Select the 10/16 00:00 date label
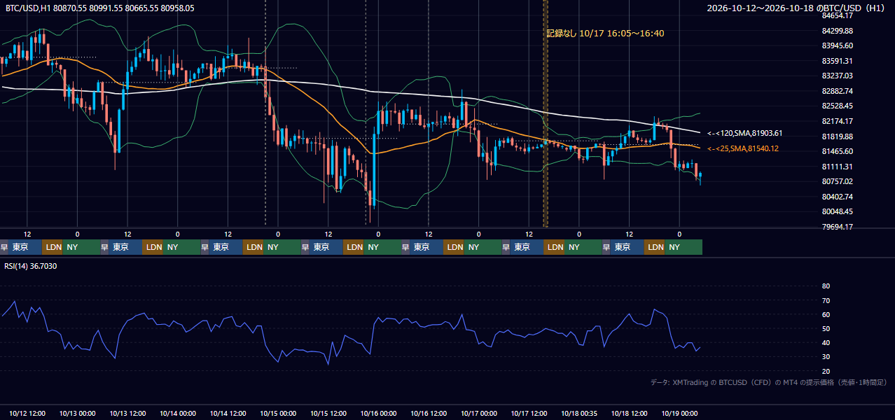895x420 pixels. point(378,414)
